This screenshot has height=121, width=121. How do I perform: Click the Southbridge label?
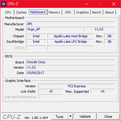(x=15, y=42)
